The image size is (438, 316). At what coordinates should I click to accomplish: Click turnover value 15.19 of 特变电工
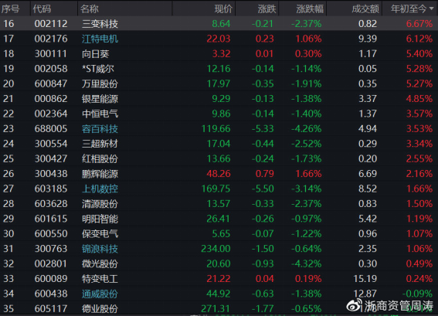pos(365,279)
